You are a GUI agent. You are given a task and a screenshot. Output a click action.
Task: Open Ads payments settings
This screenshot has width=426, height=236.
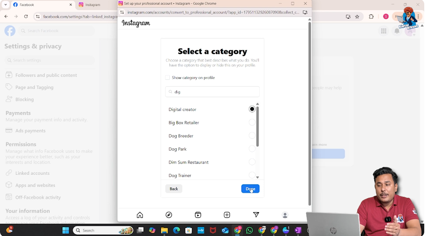[30, 131]
